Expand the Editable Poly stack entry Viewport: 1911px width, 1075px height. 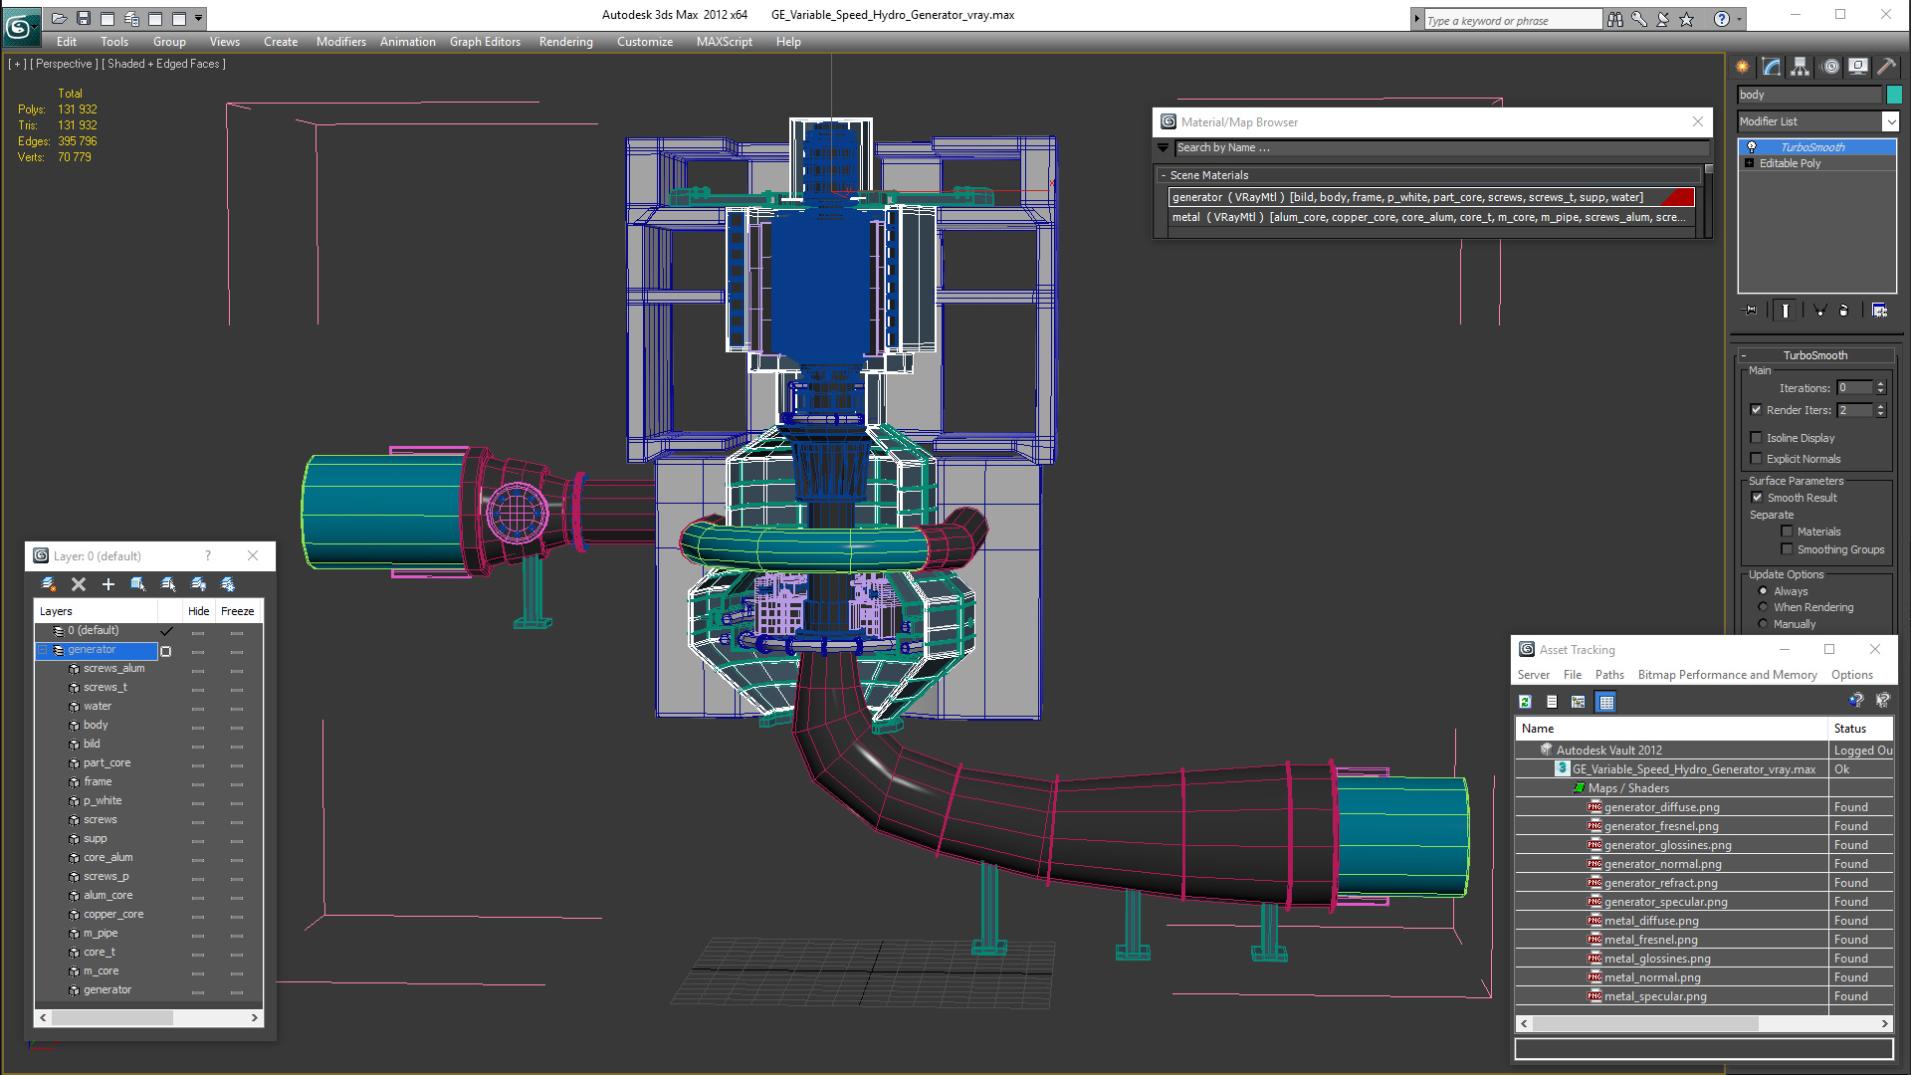pyautogui.click(x=1749, y=163)
